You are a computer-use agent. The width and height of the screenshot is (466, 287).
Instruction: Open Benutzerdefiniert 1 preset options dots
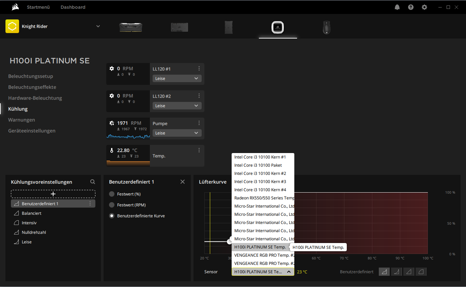point(90,203)
